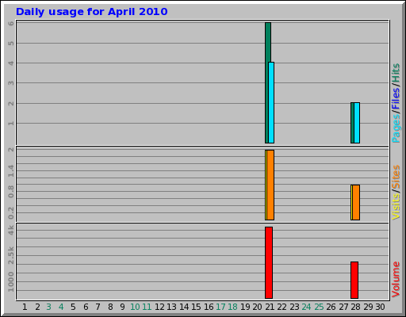Click the Sites legend label

396,177
